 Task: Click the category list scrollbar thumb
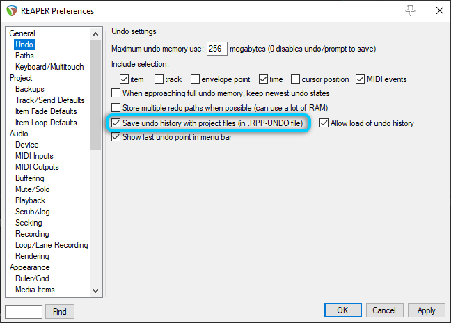[95, 95]
